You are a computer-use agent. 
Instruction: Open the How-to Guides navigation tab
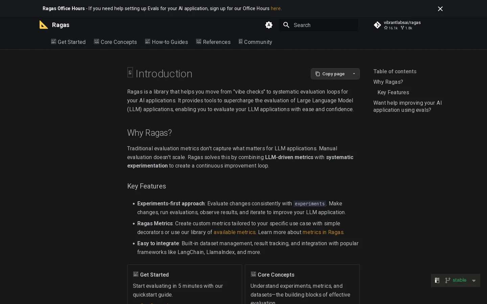point(166,42)
